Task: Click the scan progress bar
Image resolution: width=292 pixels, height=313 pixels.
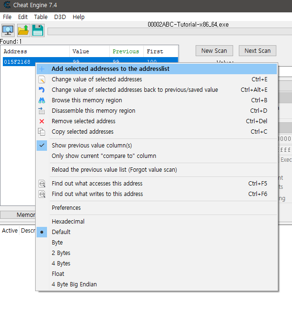Action: 170,31
